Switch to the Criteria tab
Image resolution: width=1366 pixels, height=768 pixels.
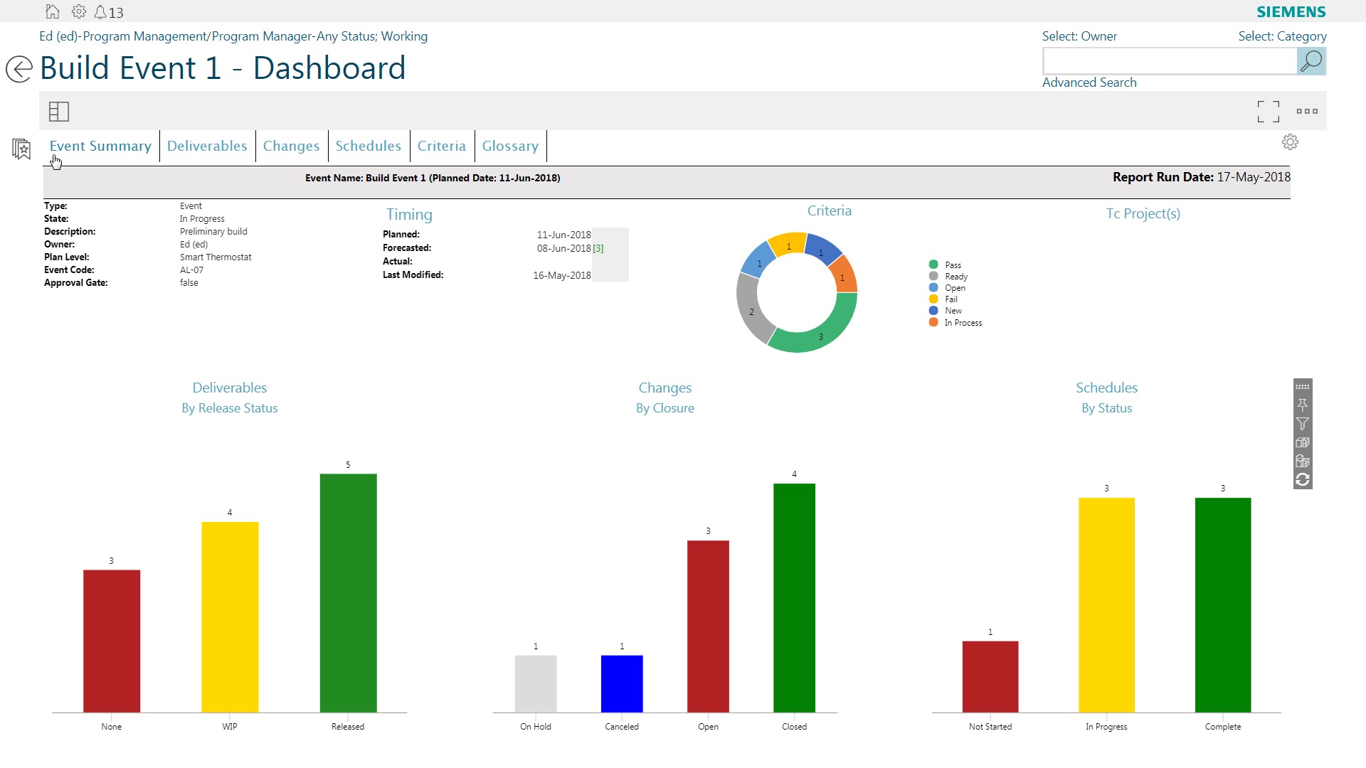click(x=441, y=146)
